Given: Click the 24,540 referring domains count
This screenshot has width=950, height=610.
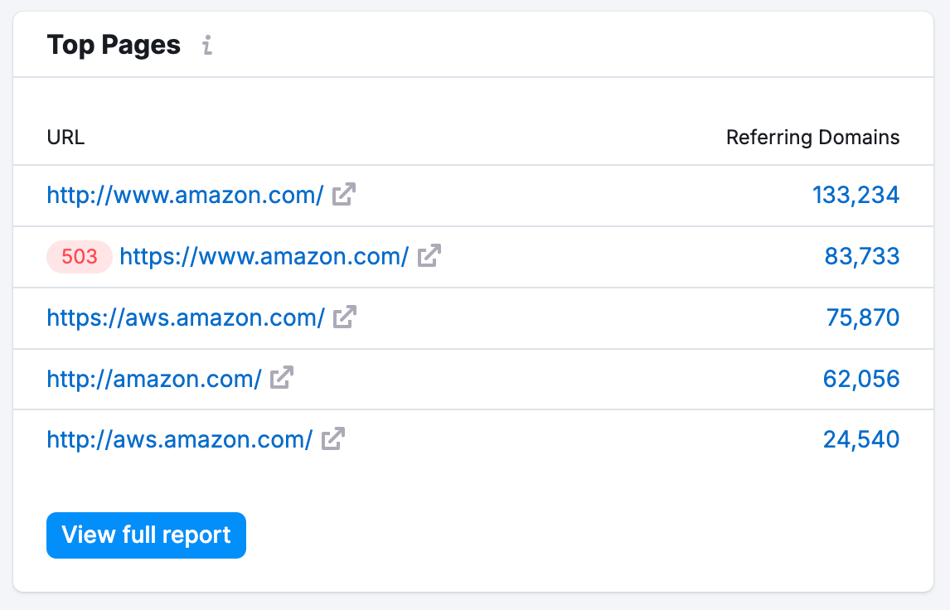Looking at the screenshot, I should [862, 440].
